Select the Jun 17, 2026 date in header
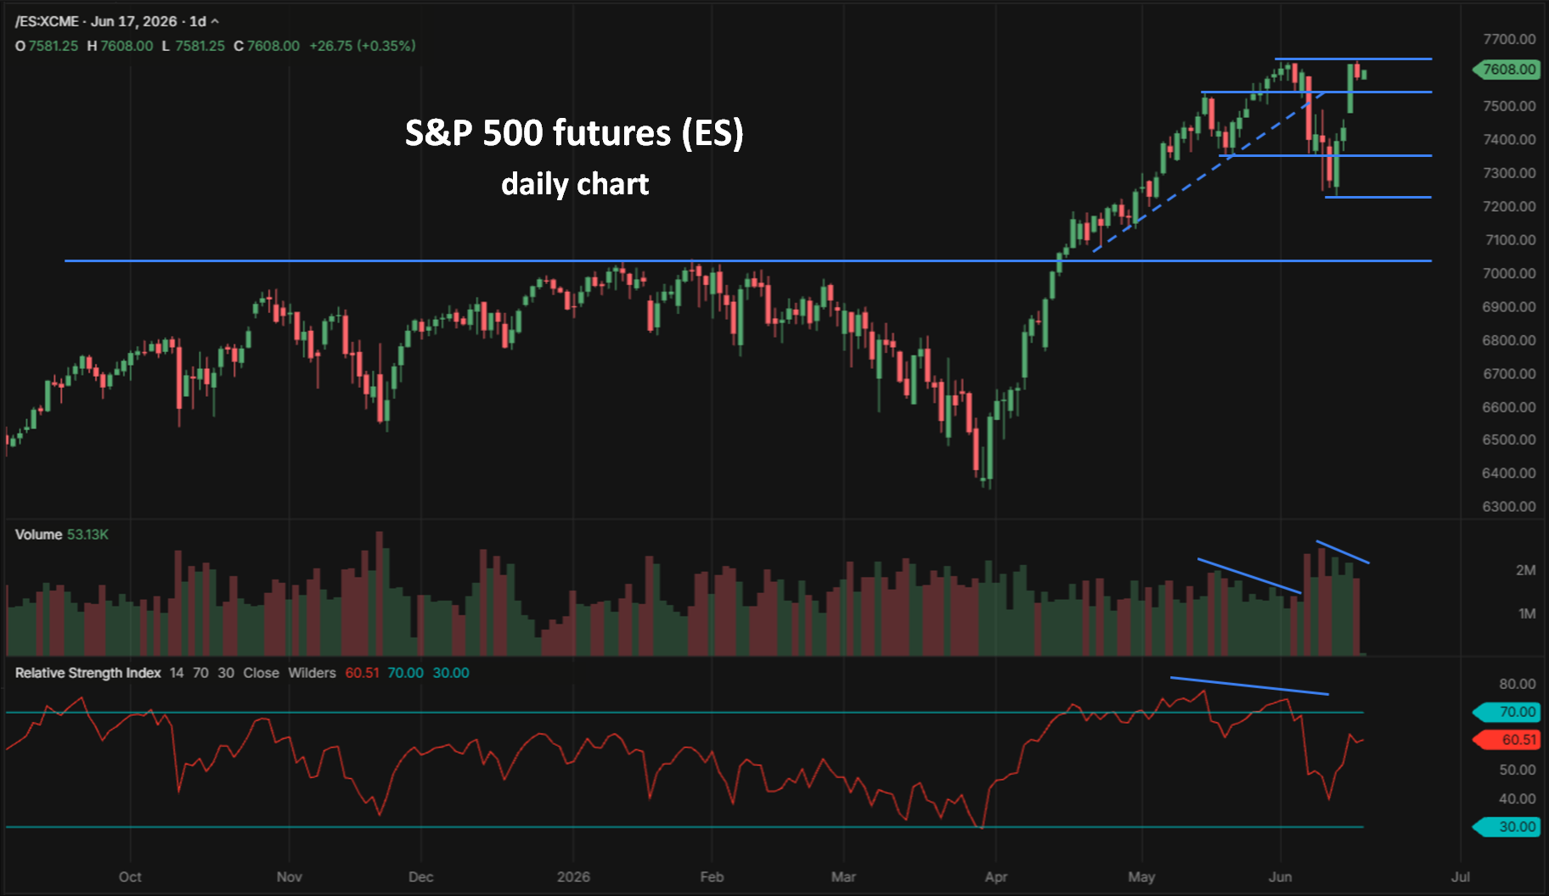Screen dimensions: 1549x896 pos(134,21)
